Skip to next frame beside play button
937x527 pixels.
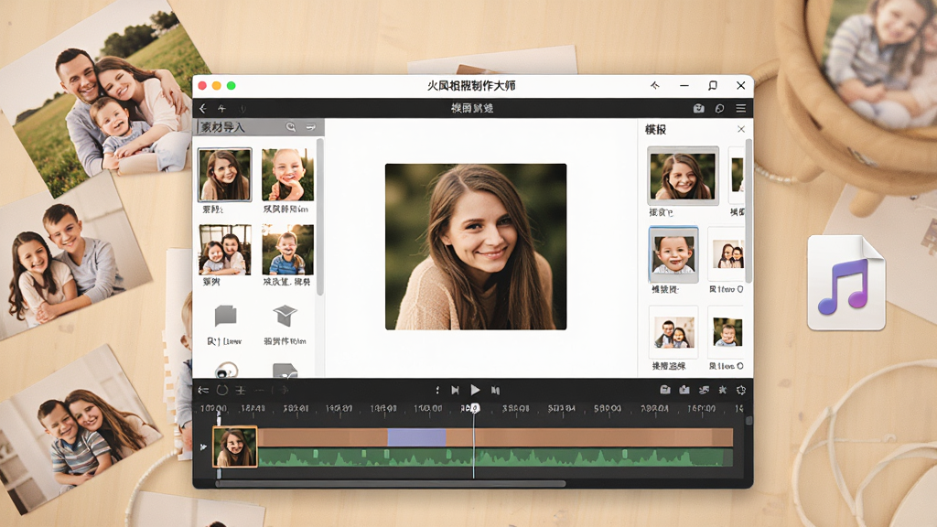click(495, 390)
